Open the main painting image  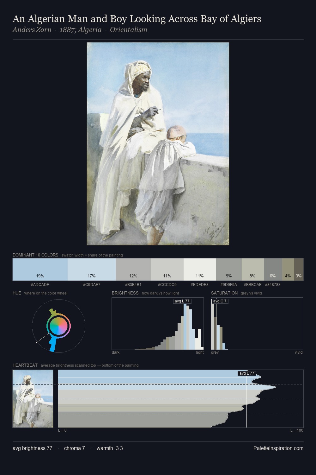click(x=158, y=144)
